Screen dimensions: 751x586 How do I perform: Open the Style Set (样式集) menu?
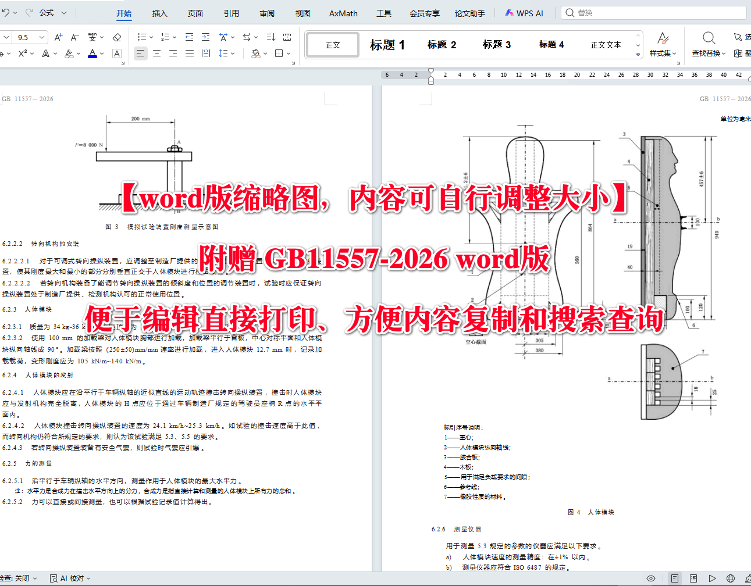coord(663,45)
